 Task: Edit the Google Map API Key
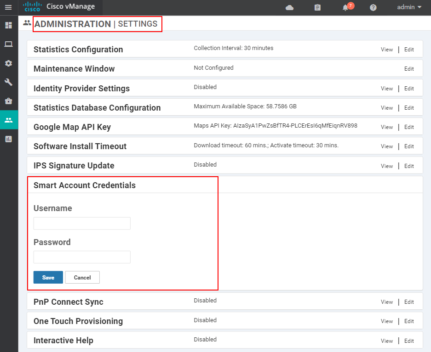point(409,127)
